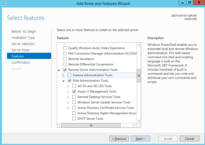Open Server Selection step
Image resolution: width=205 pixels, height=145 pixels.
click(x=23, y=44)
